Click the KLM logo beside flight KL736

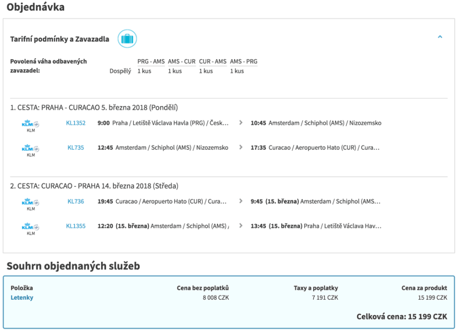click(30, 203)
